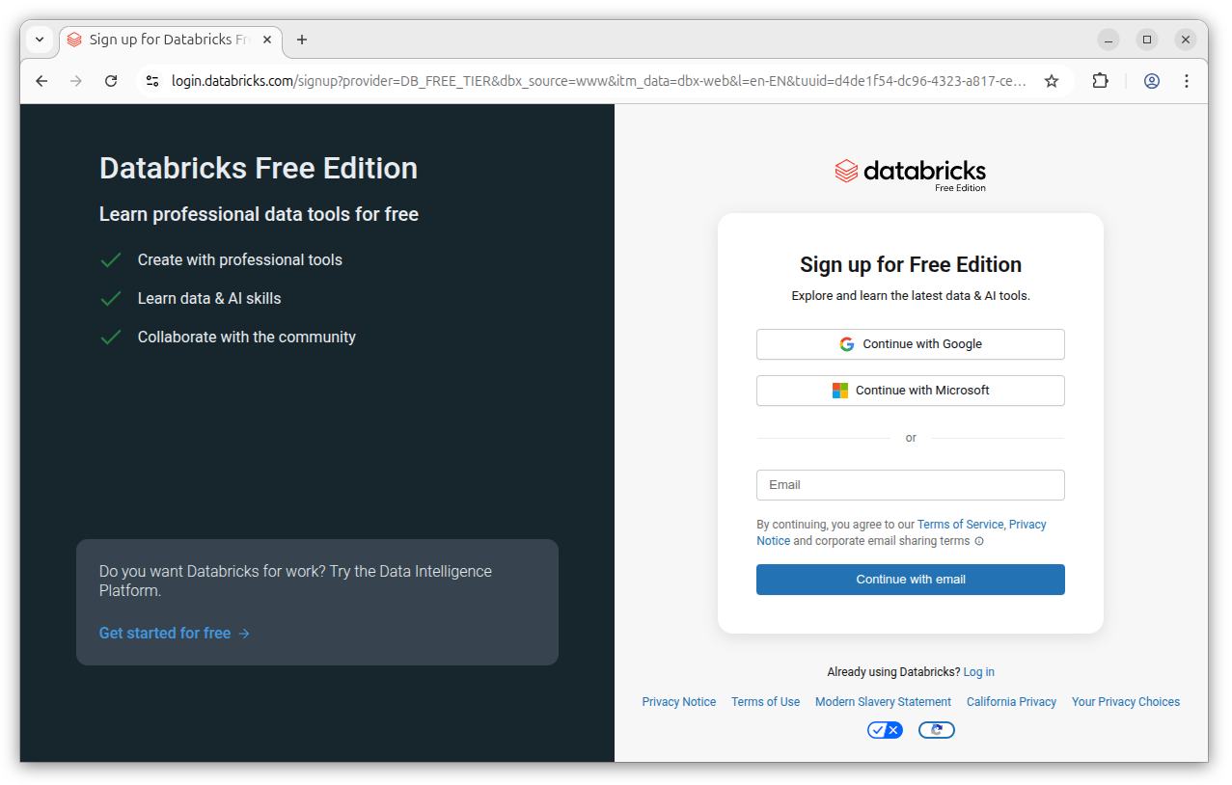Open the Modern Slavery Statement link

click(883, 702)
